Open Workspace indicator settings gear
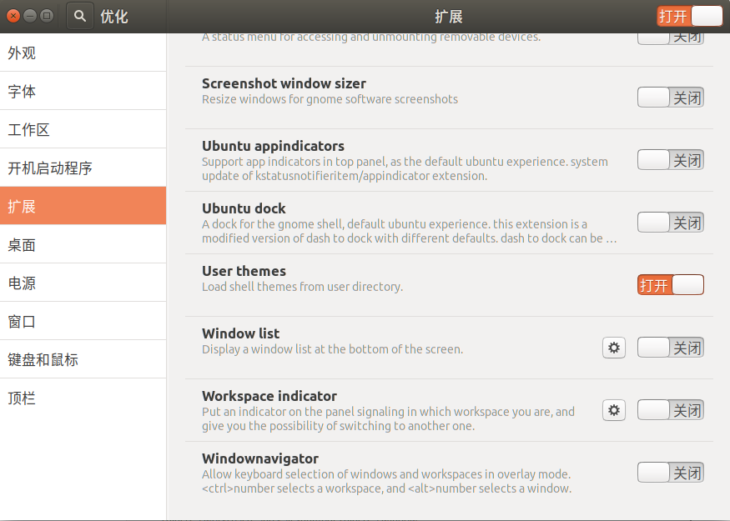The height and width of the screenshot is (521, 730). (614, 409)
